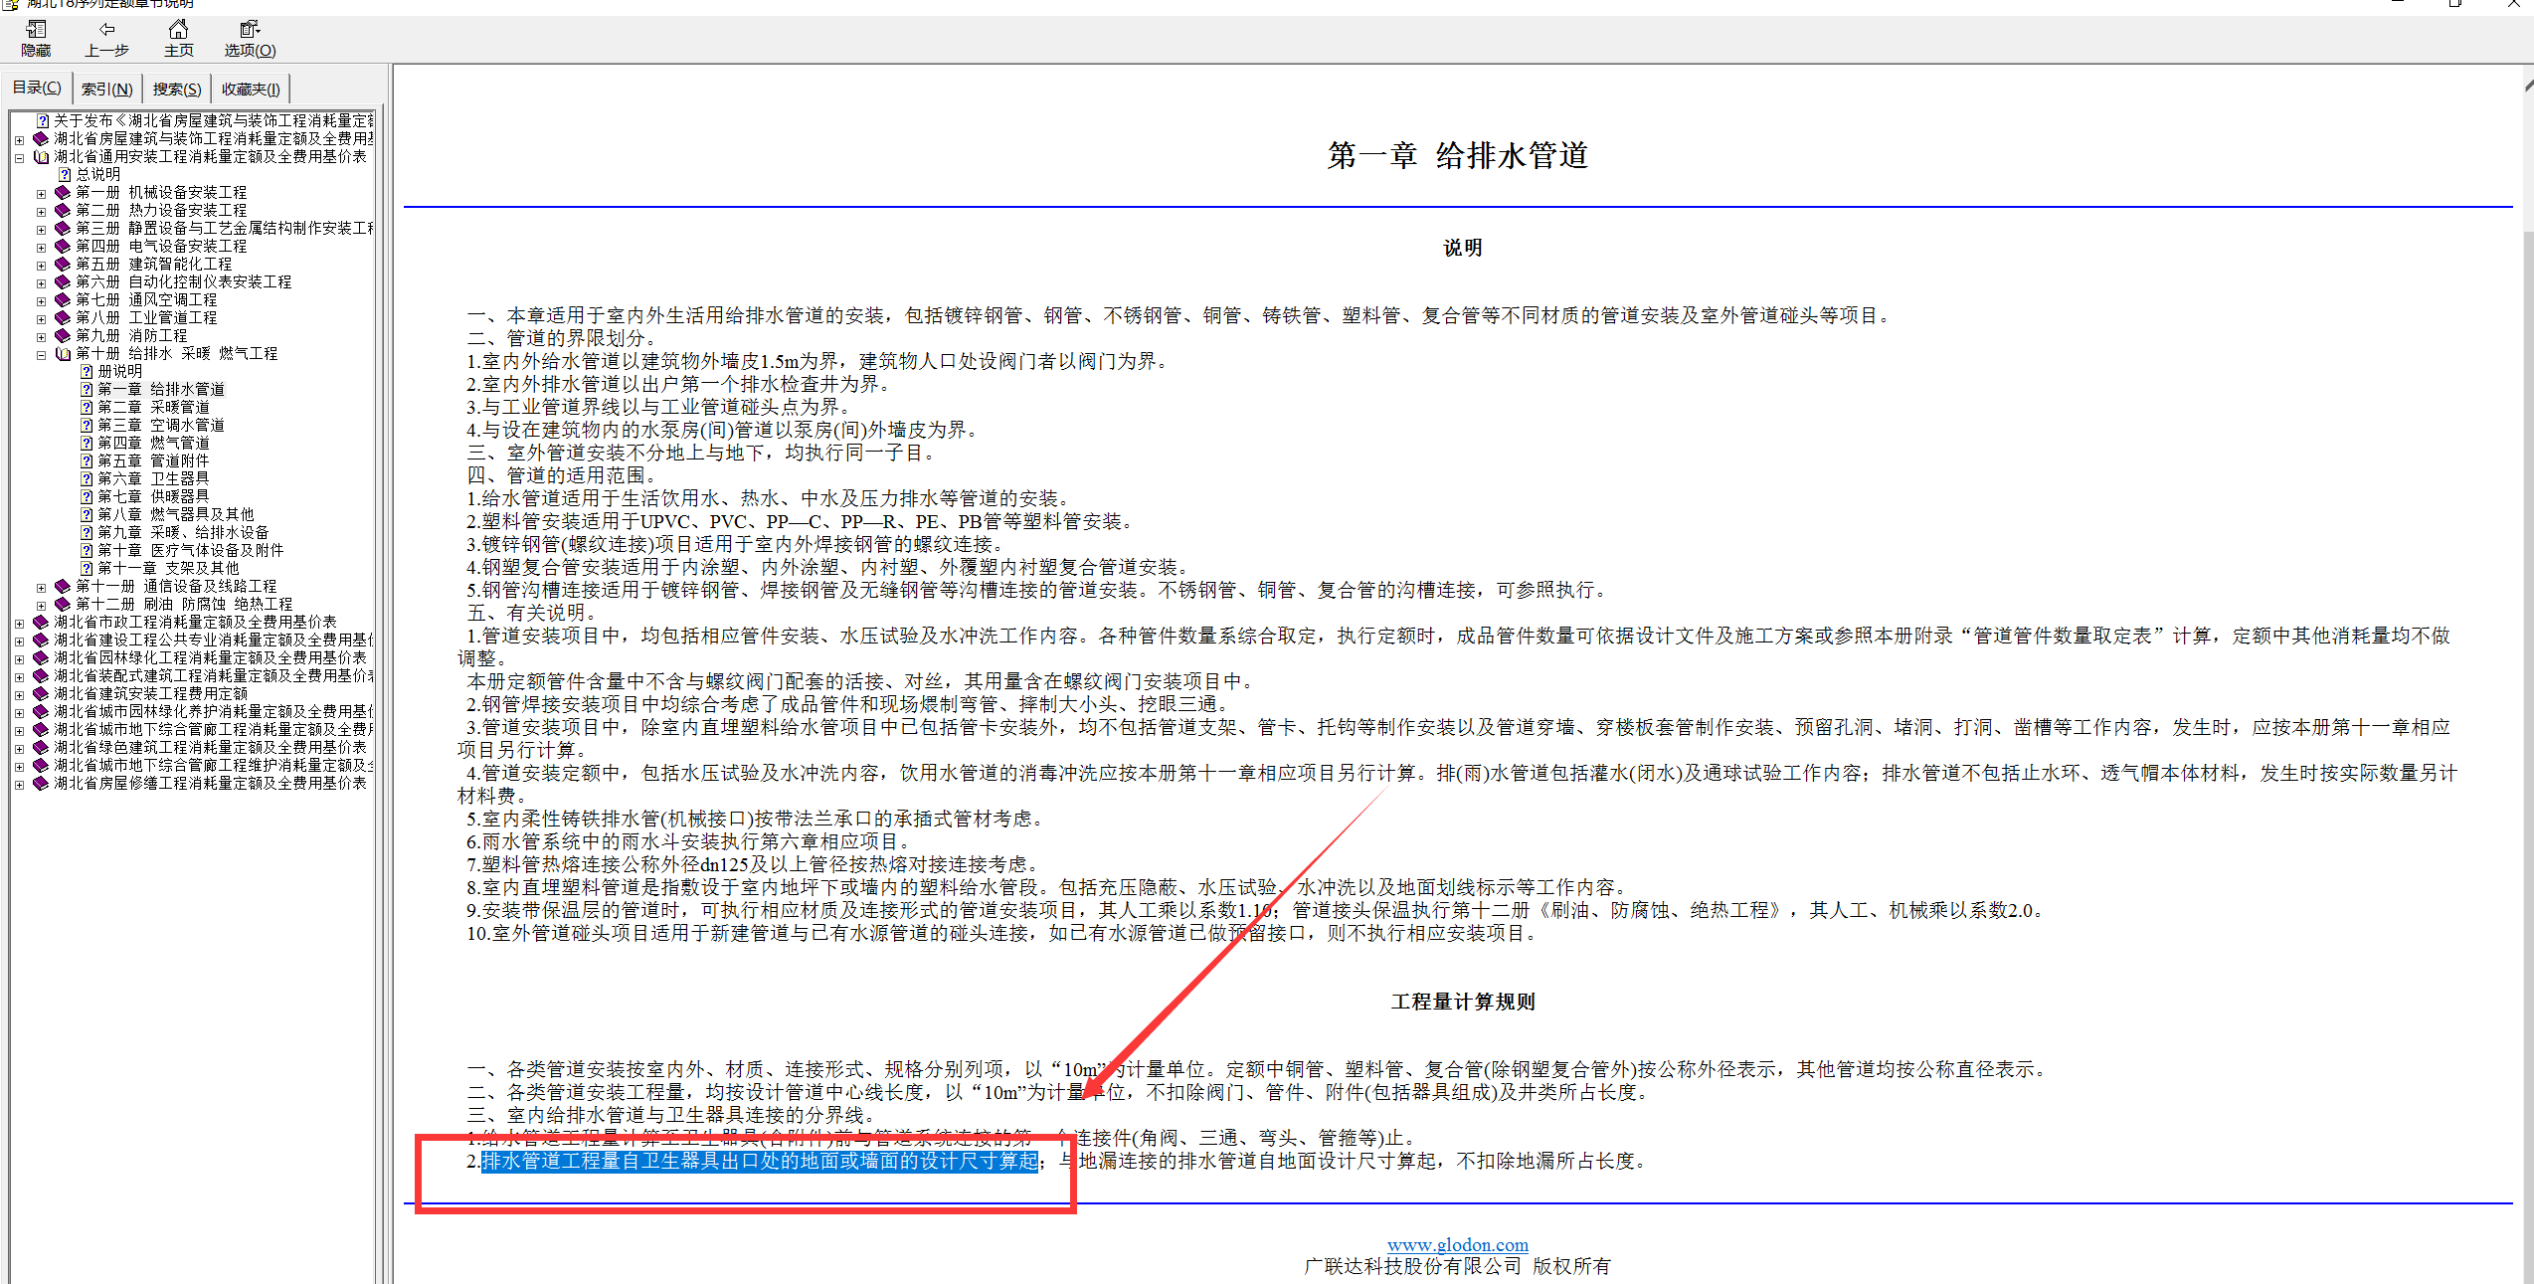
Task: Expand 第二册 热力设备安装工程 node
Action: pyautogui.click(x=41, y=212)
